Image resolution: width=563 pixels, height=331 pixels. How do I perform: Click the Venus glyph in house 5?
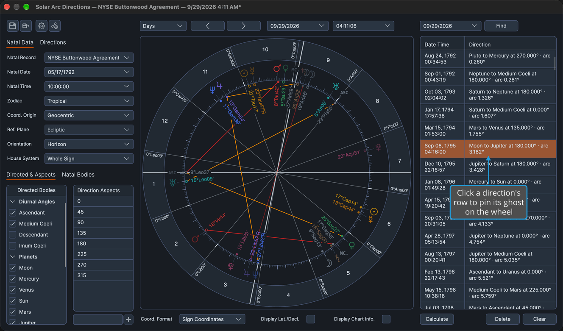click(351, 245)
